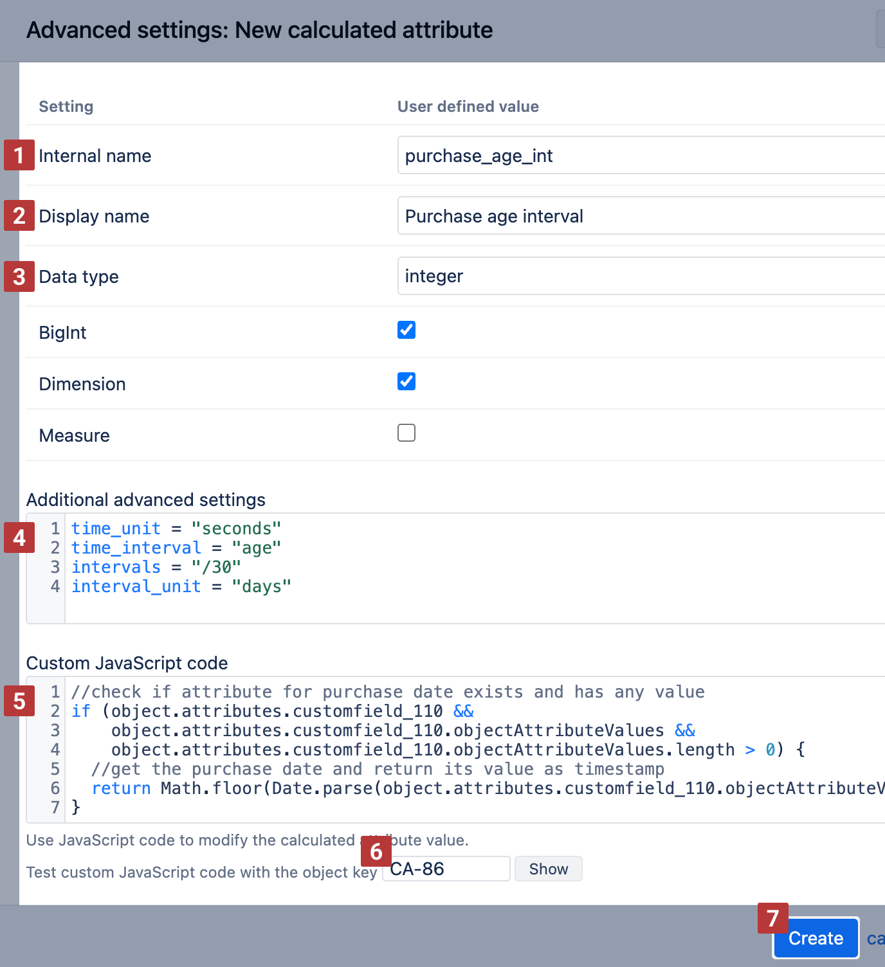Select the time_unit line in advanced settings
Image resolution: width=885 pixels, height=967 pixels.
(x=176, y=529)
